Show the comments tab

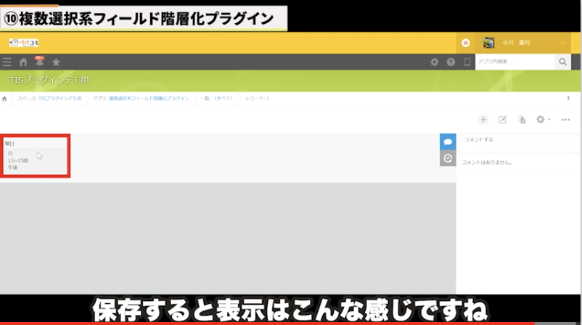pyautogui.click(x=448, y=141)
